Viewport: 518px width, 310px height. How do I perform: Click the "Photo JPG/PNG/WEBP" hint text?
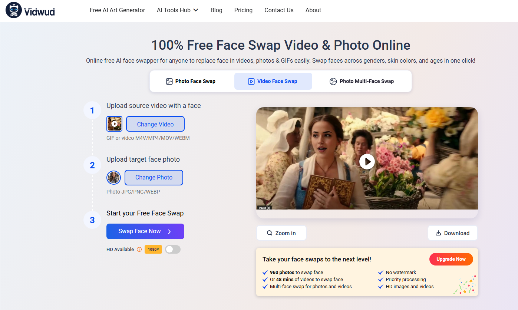(133, 192)
